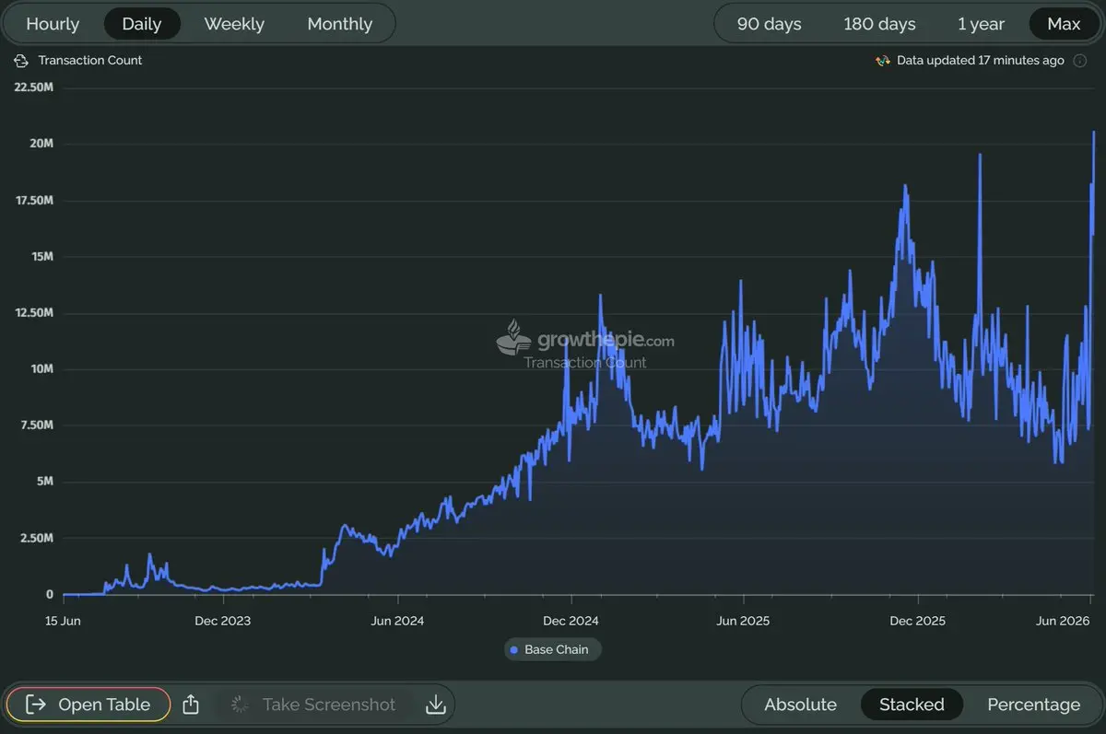
Task: Switch to Percentage scale mode
Action: 1033,705
